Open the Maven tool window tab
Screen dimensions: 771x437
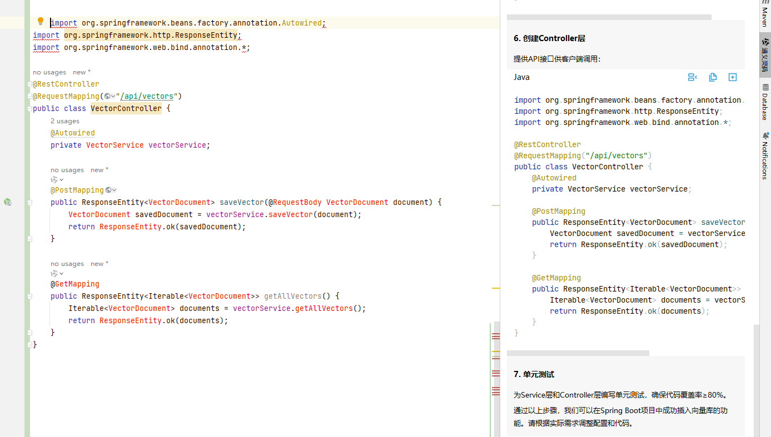tap(765, 14)
